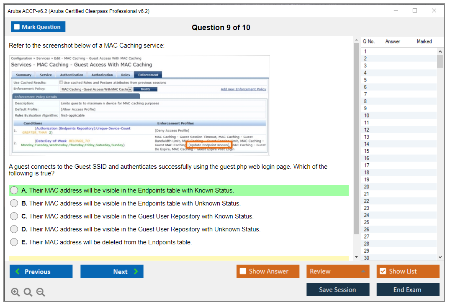Screen dimensions: 450x307
Task: Click the reset zoom magnifier icon
Action: click(x=28, y=292)
